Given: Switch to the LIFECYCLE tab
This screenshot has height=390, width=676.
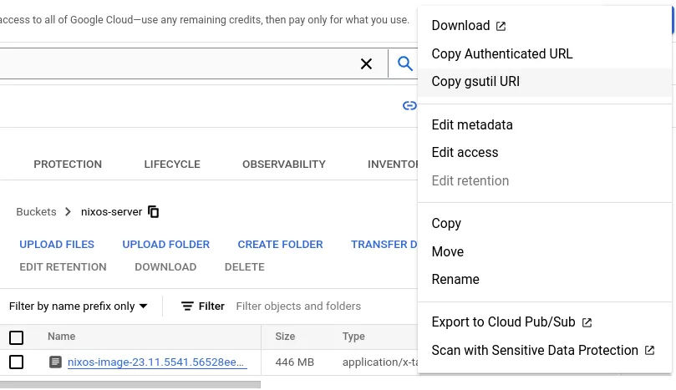Looking at the screenshot, I should pos(172,165).
